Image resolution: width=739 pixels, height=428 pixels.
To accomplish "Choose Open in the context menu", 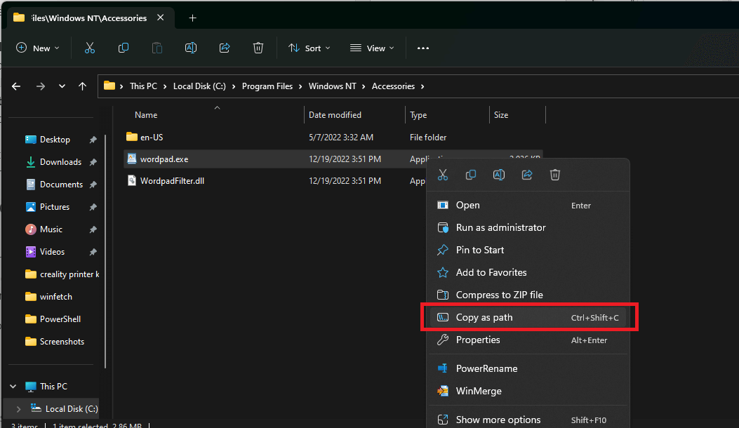I will (x=528, y=206).
